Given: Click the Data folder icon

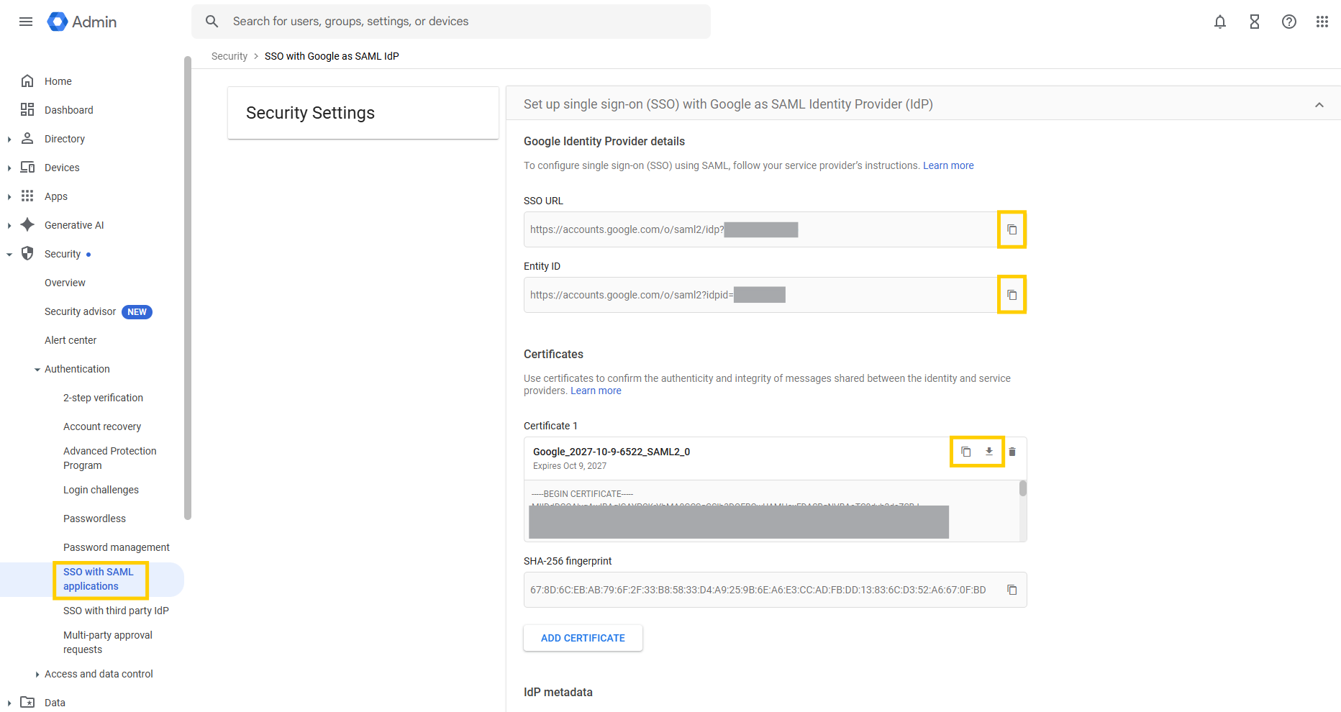Looking at the screenshot, I should [27, 702].
